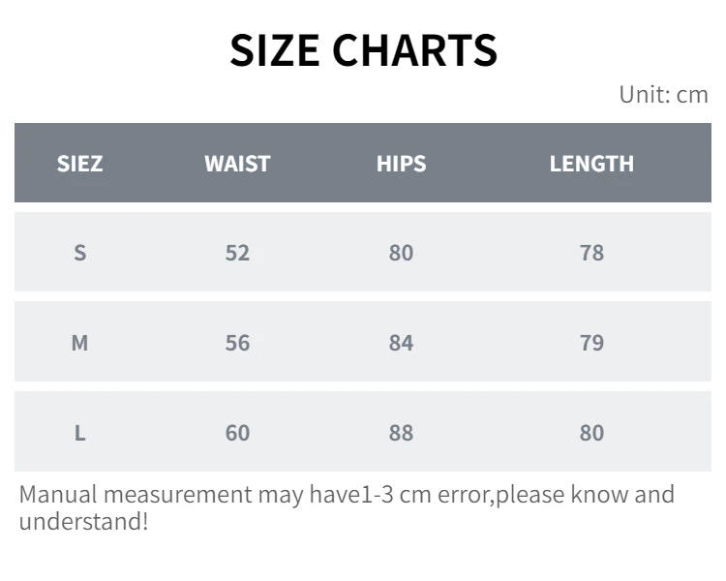Select the M size row label
The height and width of the screenshot is (581, 726).
(x=79, y=343)
